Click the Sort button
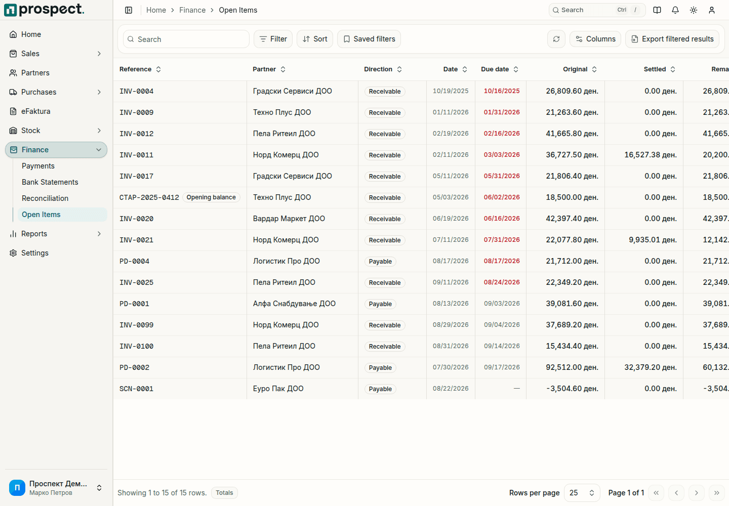The width and height of the screenshot is (729, 506). pyautogui.click(x=315, y=39)
